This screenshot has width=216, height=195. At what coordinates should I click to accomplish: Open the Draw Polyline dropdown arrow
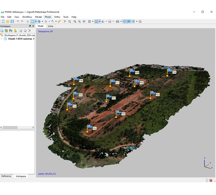click(x=56, y=22)
